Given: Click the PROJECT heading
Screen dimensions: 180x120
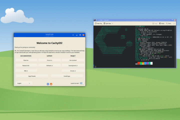Looking at the screenshot, I should [x=73, y=56].
